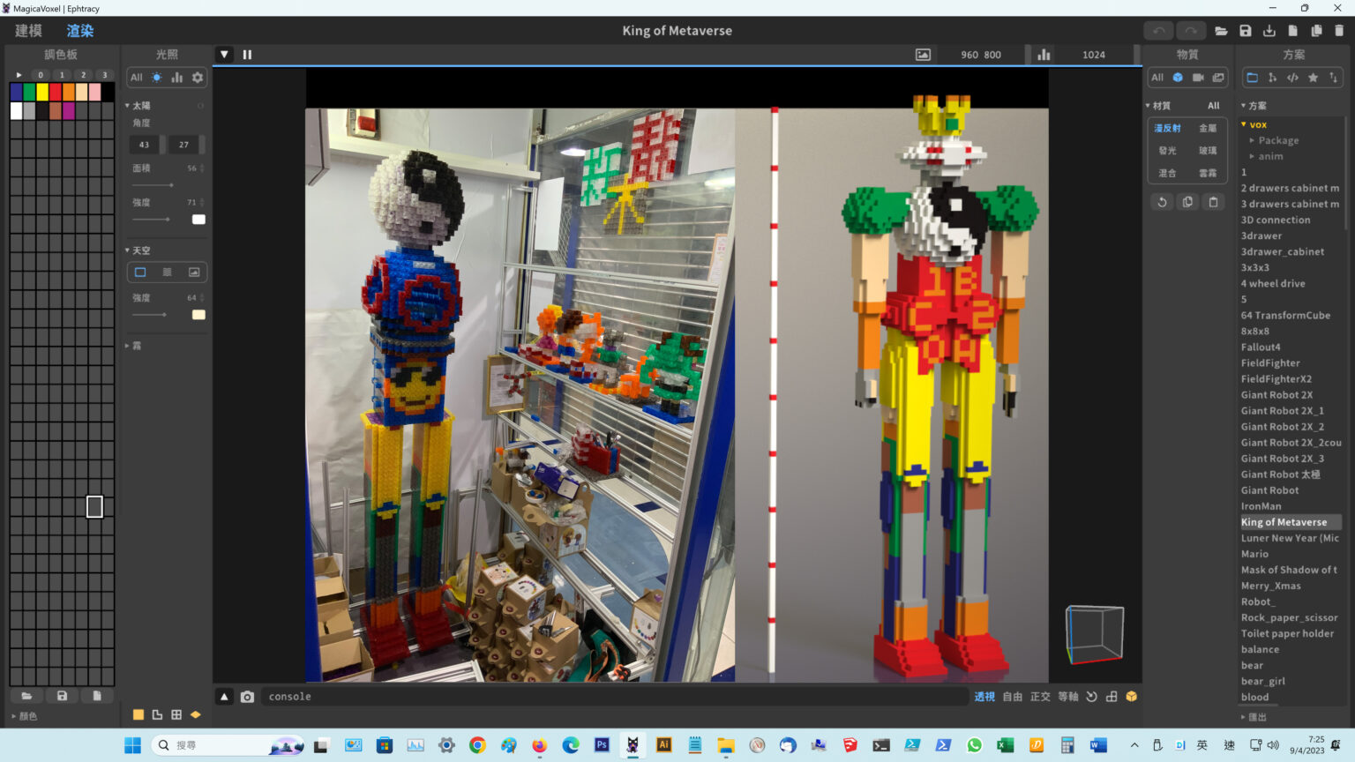Open the code icon in the 方案 panel

1292,78
